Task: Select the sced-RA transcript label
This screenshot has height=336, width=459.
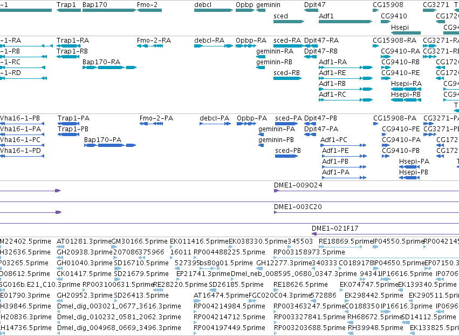Action: point(287,40)
